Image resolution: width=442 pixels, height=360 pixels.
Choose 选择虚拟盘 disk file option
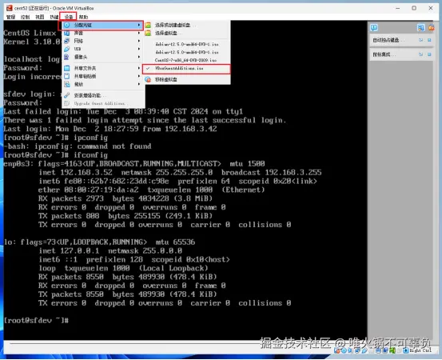(x=187, y=33)
